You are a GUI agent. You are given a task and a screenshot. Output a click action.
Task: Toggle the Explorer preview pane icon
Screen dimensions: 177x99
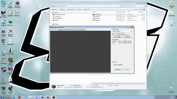(x=141, y=9)
